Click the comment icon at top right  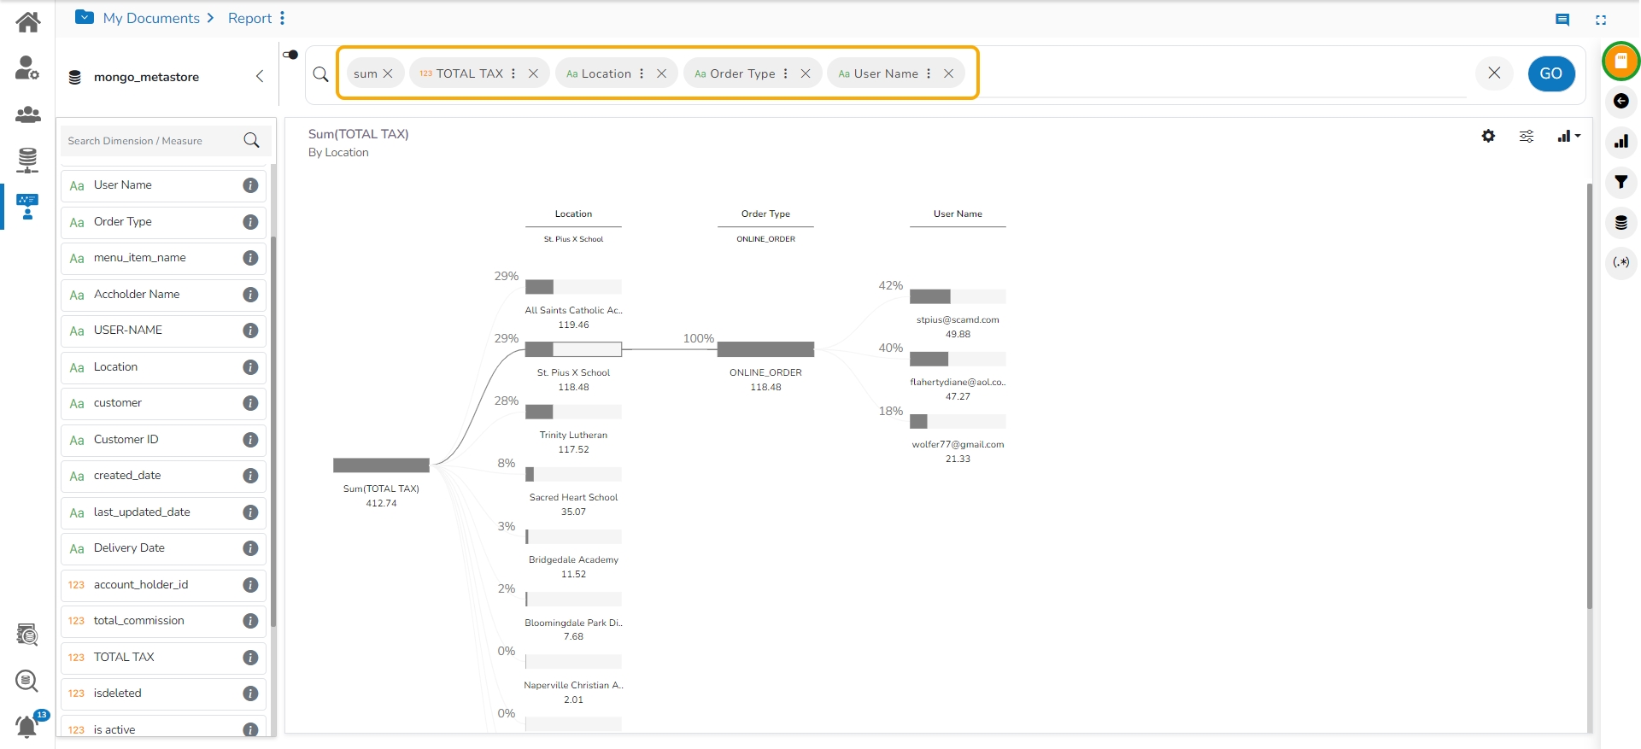click(x=1562, y=20)
